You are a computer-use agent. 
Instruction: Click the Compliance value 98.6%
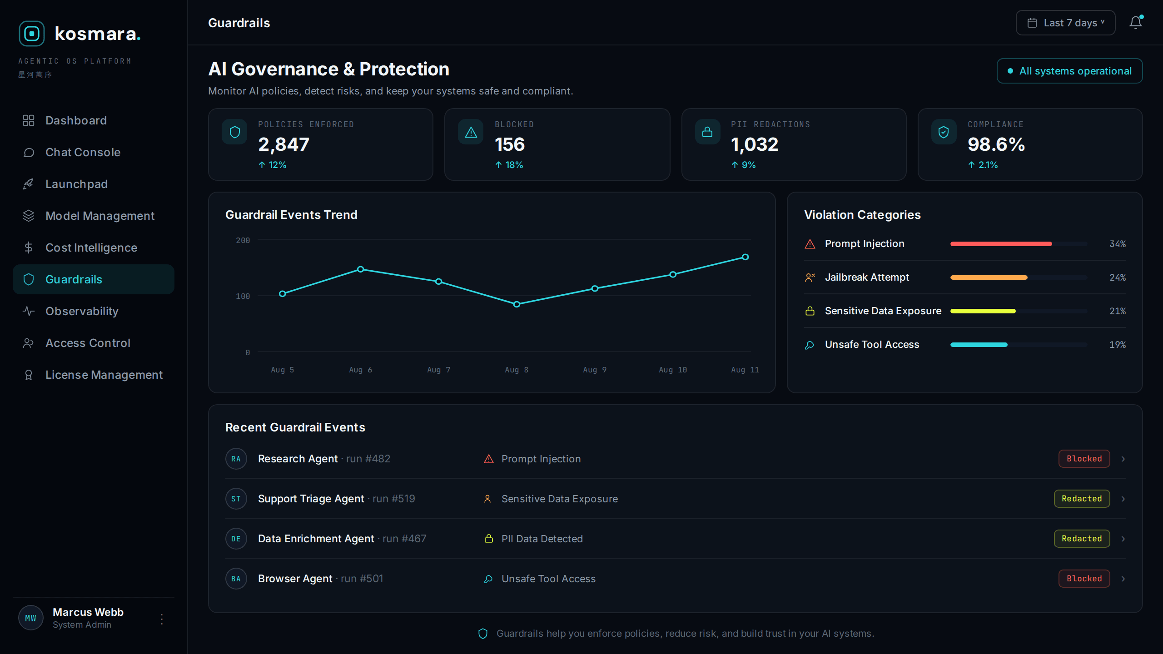click(996, 144)
